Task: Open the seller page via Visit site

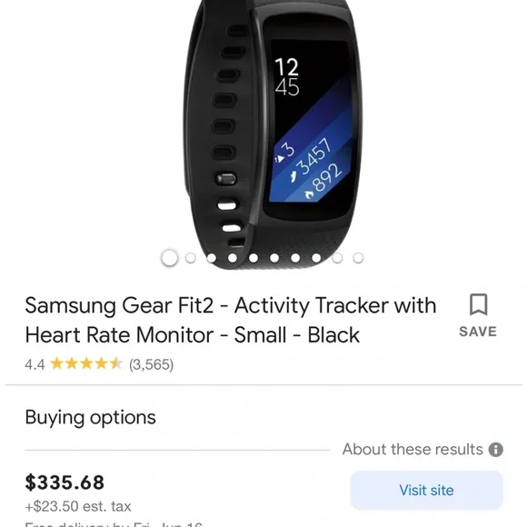Action: pyautogui.click(x=426, y=490)
